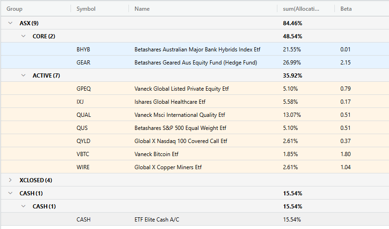Click BHYB allocation 21.55%
The image size is (389, 229).
coord(292,50)
